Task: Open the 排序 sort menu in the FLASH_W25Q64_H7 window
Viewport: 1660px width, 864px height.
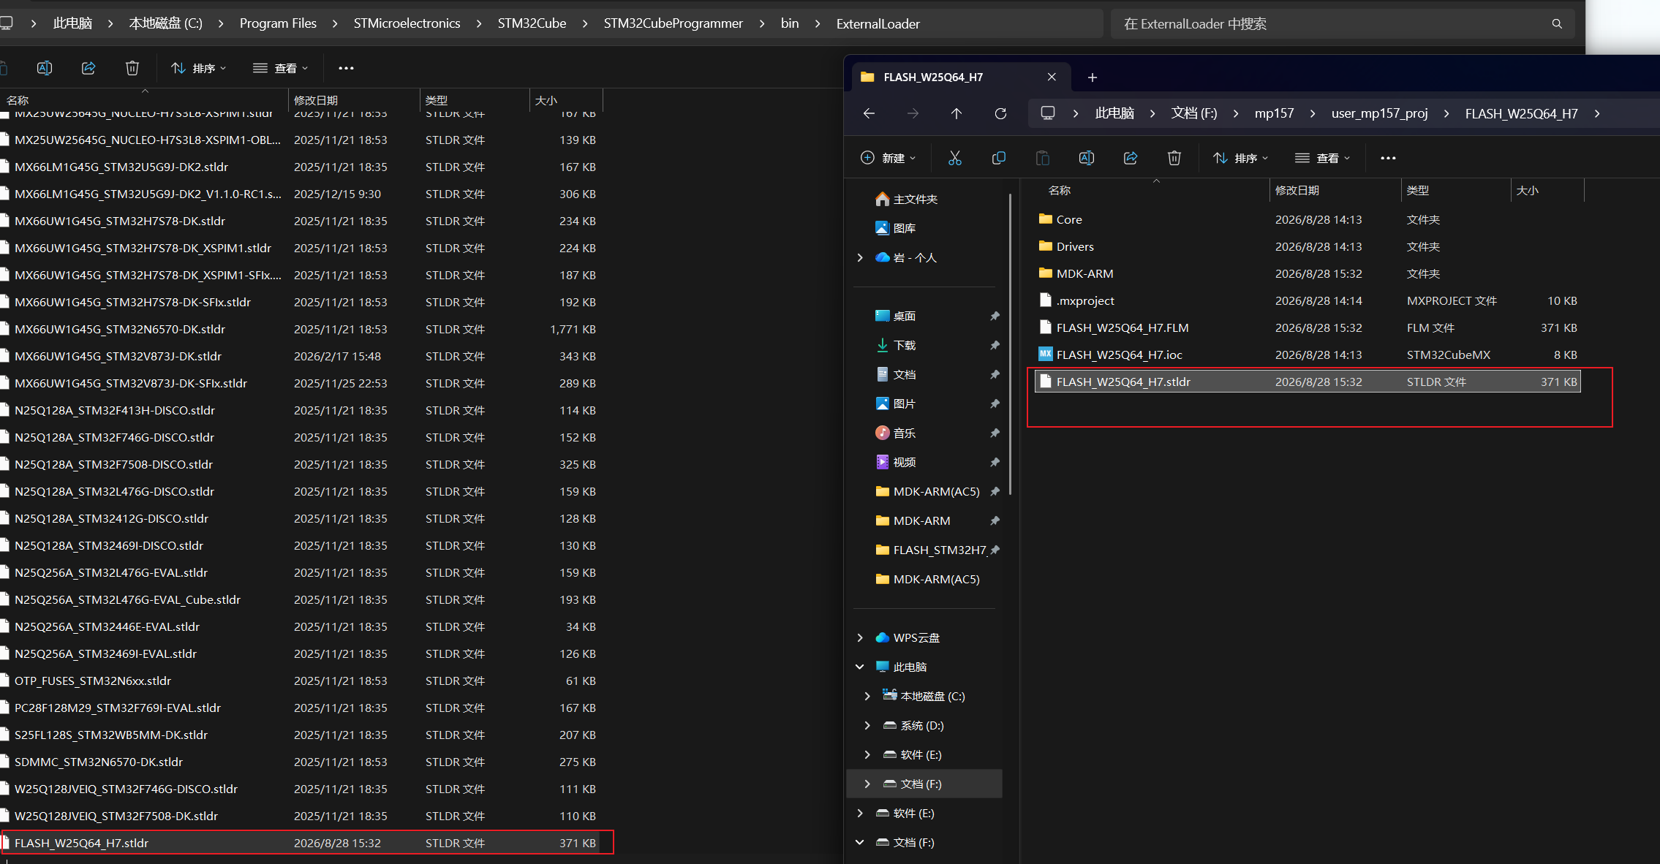Action: (1240, 158)
